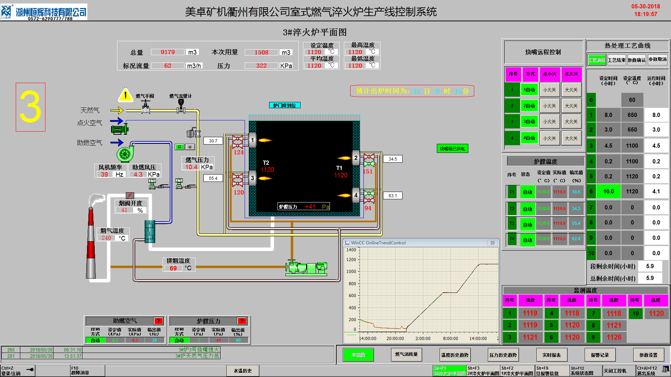Toggle the green 开 valve switch

click(179, 147)
